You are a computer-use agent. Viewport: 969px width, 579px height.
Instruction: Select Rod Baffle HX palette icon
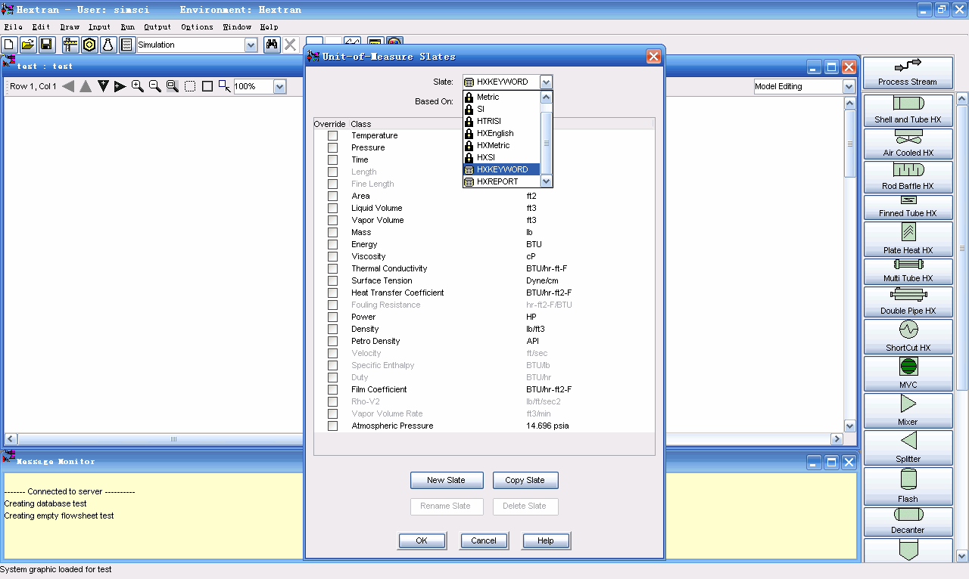[908, 177]
